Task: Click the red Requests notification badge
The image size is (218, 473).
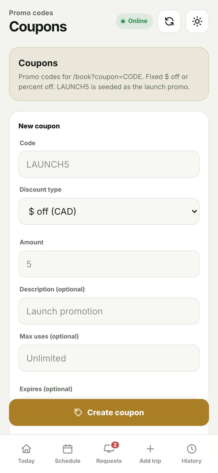Action: point(115,445)
